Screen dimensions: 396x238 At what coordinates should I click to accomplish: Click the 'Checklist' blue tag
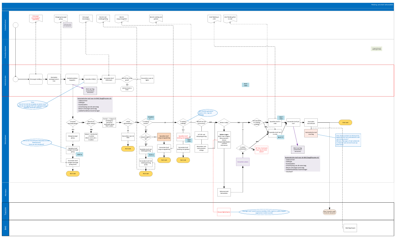(x=151, y=117)
